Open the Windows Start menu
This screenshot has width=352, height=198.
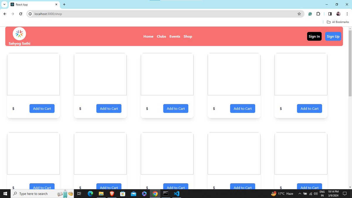tap(5, 194)
